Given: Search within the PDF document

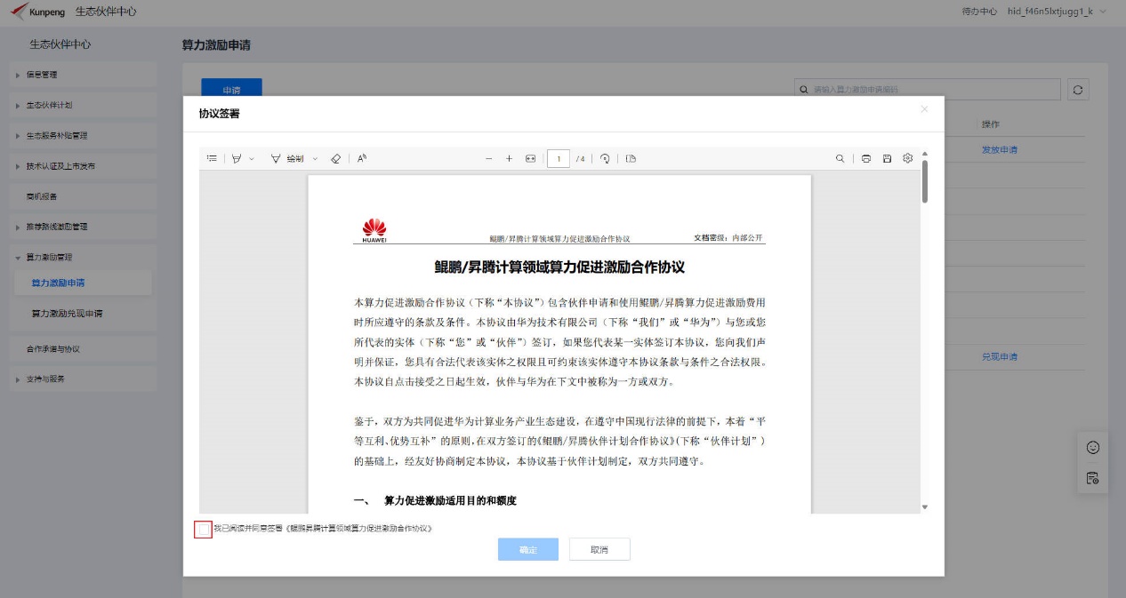Looking at the screenshot, I should coord(840,158).
